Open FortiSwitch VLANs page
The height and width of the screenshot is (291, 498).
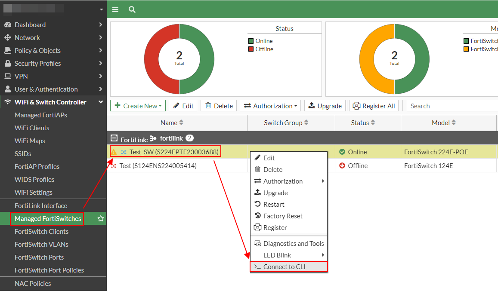coord(41,244)
